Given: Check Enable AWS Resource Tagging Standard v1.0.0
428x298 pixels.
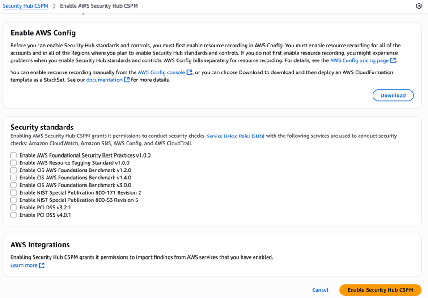Looking at the screenshot, I should pyautogui.click(x=13, y=162).
